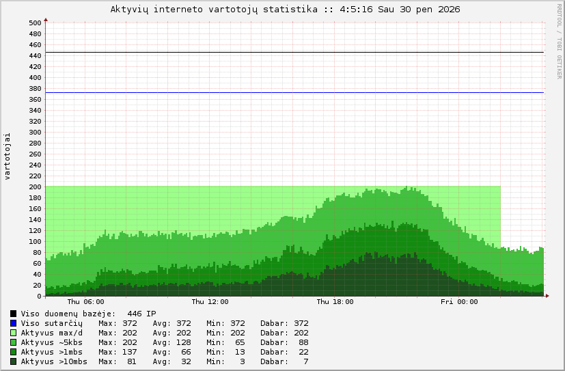This screenshot has height=371, width=565.
Task: Click the '500' value on the y-axis
Action: (x=36, y=23)
